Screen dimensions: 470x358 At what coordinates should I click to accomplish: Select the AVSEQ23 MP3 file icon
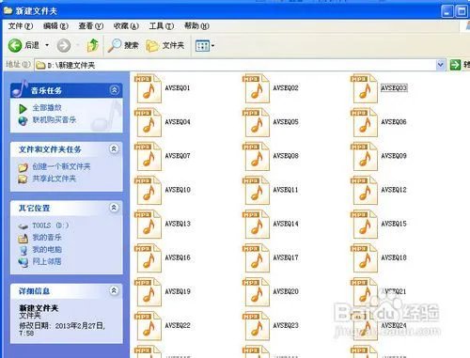[x=256, y=326]
